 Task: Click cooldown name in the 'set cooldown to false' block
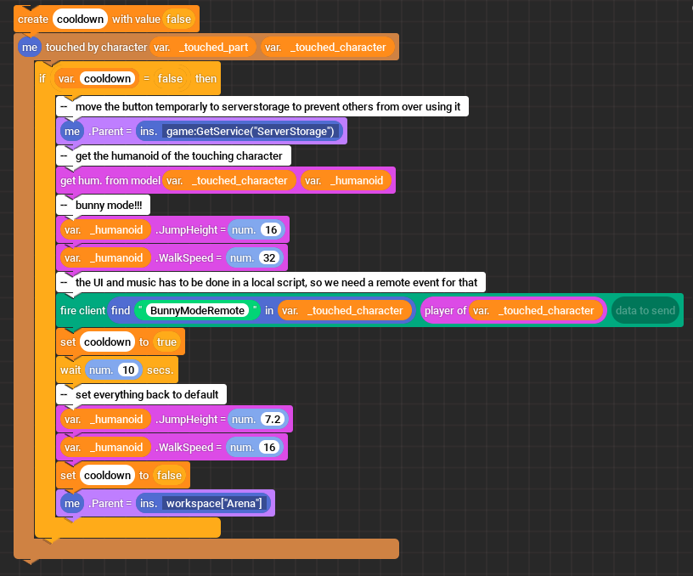(x=107, y=475)
